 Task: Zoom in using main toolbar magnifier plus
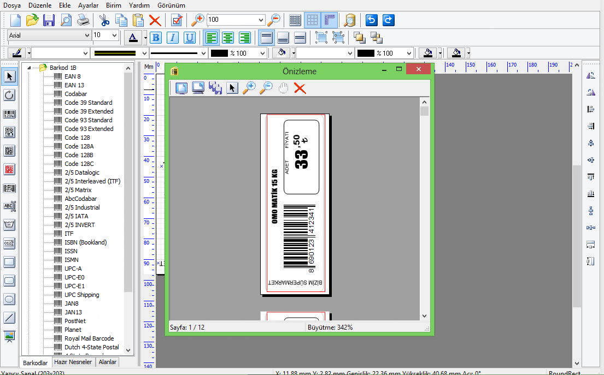click(x=198, y=20)
